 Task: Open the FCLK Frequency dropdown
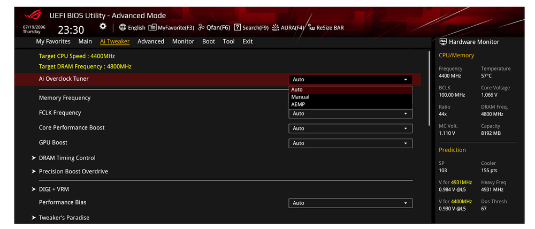point(350,113)
